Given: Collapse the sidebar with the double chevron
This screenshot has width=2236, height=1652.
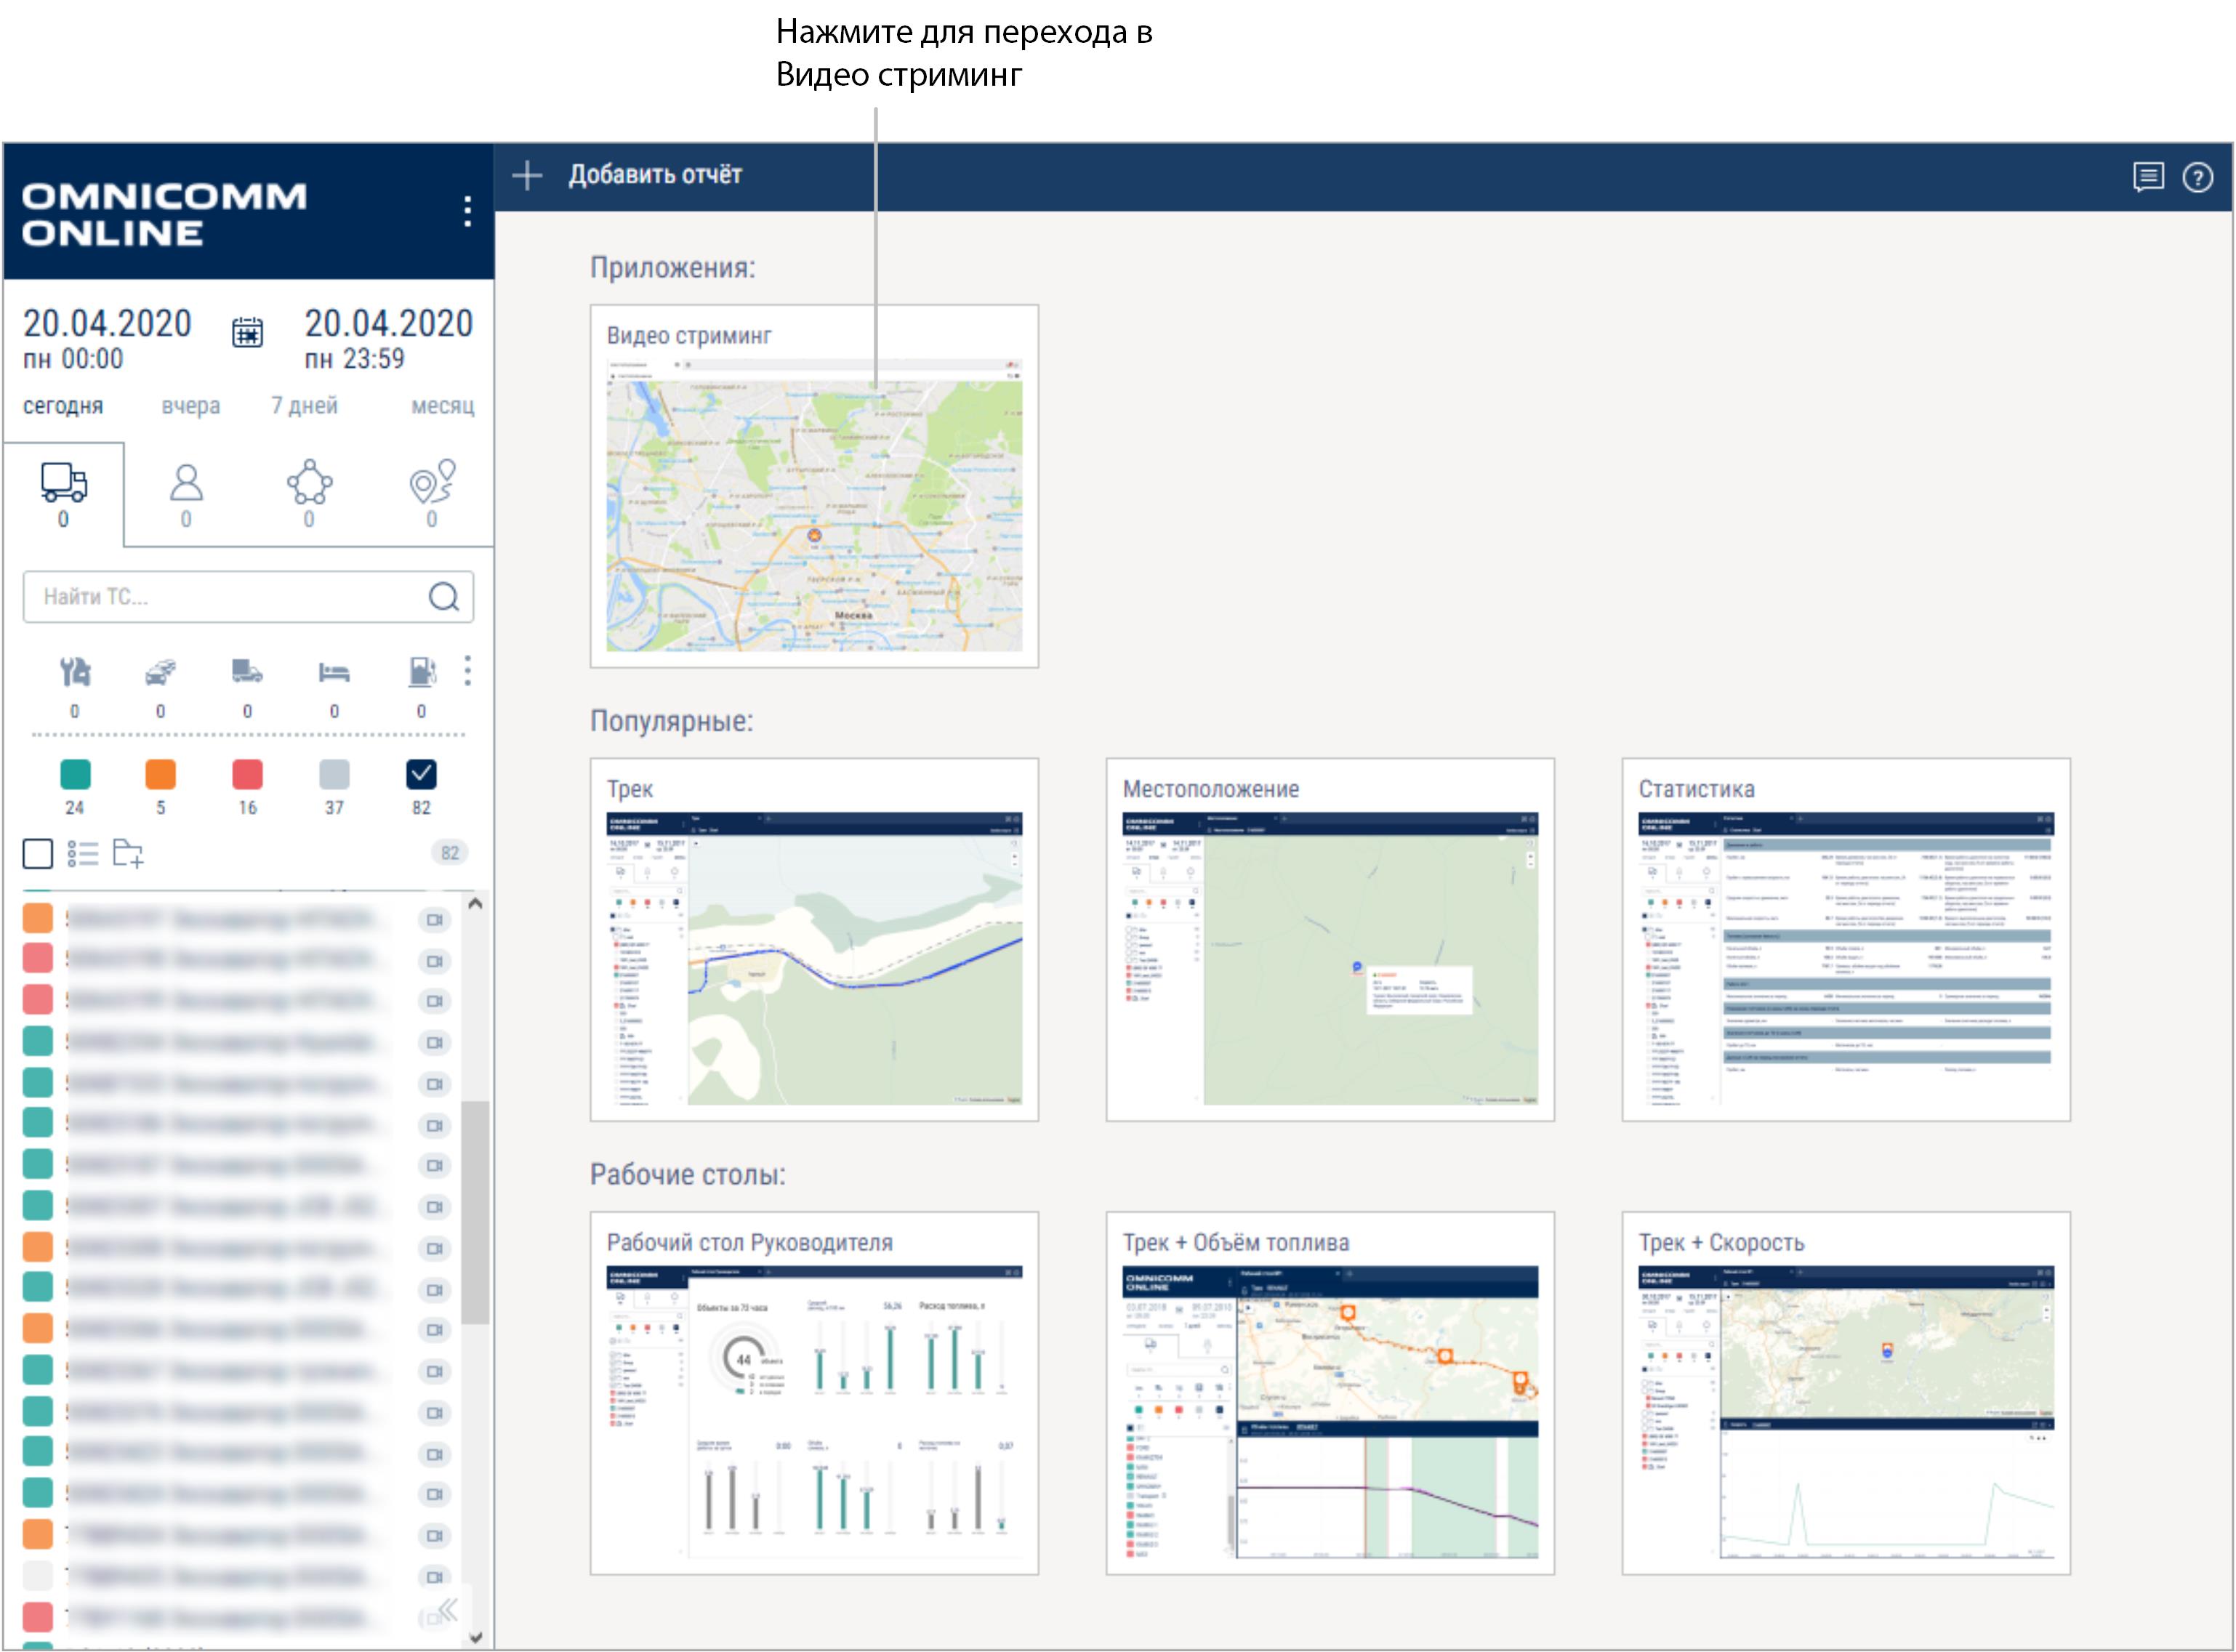Looking at the screenshot, I should click(x=449, y=1610).
